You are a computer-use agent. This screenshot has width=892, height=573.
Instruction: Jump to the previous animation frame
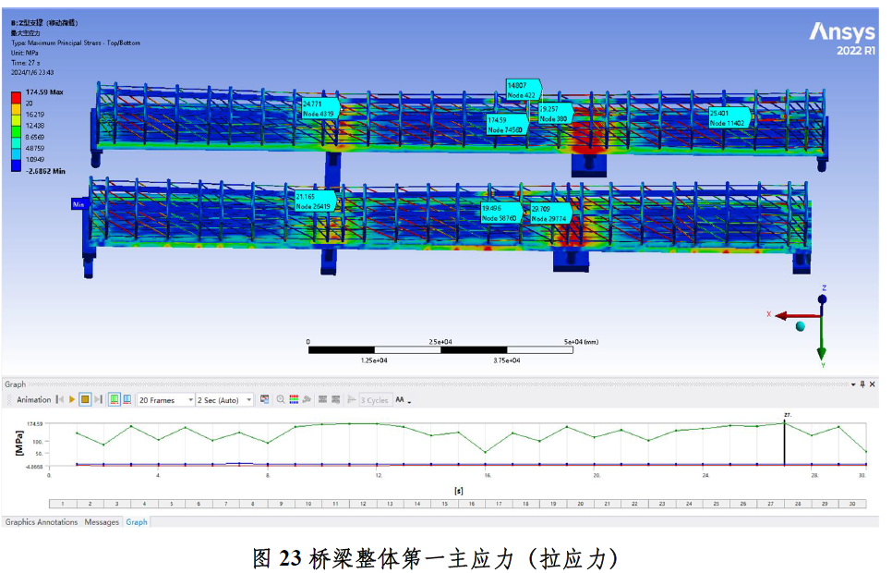(x=60, y=400)
